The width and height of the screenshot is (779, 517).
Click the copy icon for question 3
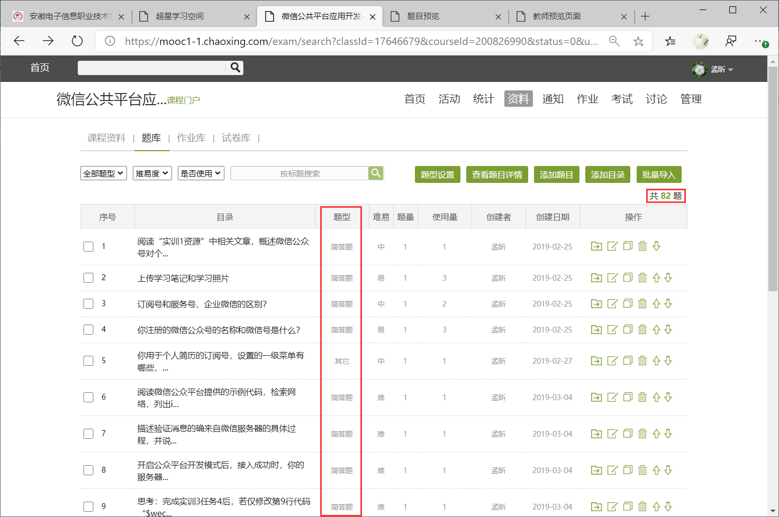(x=628, y=303)
